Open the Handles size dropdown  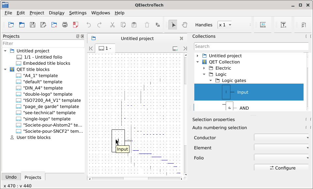225,25
